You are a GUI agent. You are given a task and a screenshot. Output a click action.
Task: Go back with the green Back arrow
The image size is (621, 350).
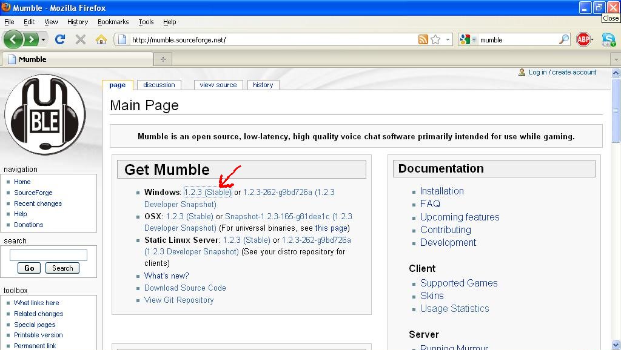13,39
